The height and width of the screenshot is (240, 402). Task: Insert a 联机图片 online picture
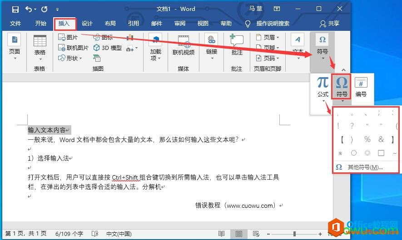point(73,48)
